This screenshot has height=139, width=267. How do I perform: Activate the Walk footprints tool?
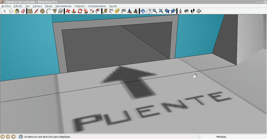[193, 11]
